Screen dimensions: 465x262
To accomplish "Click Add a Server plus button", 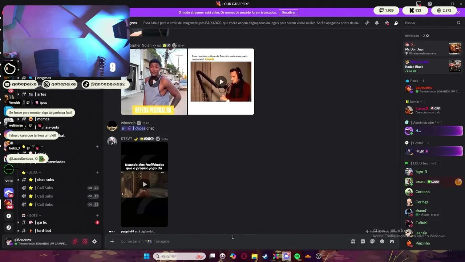I will (9, 216).
